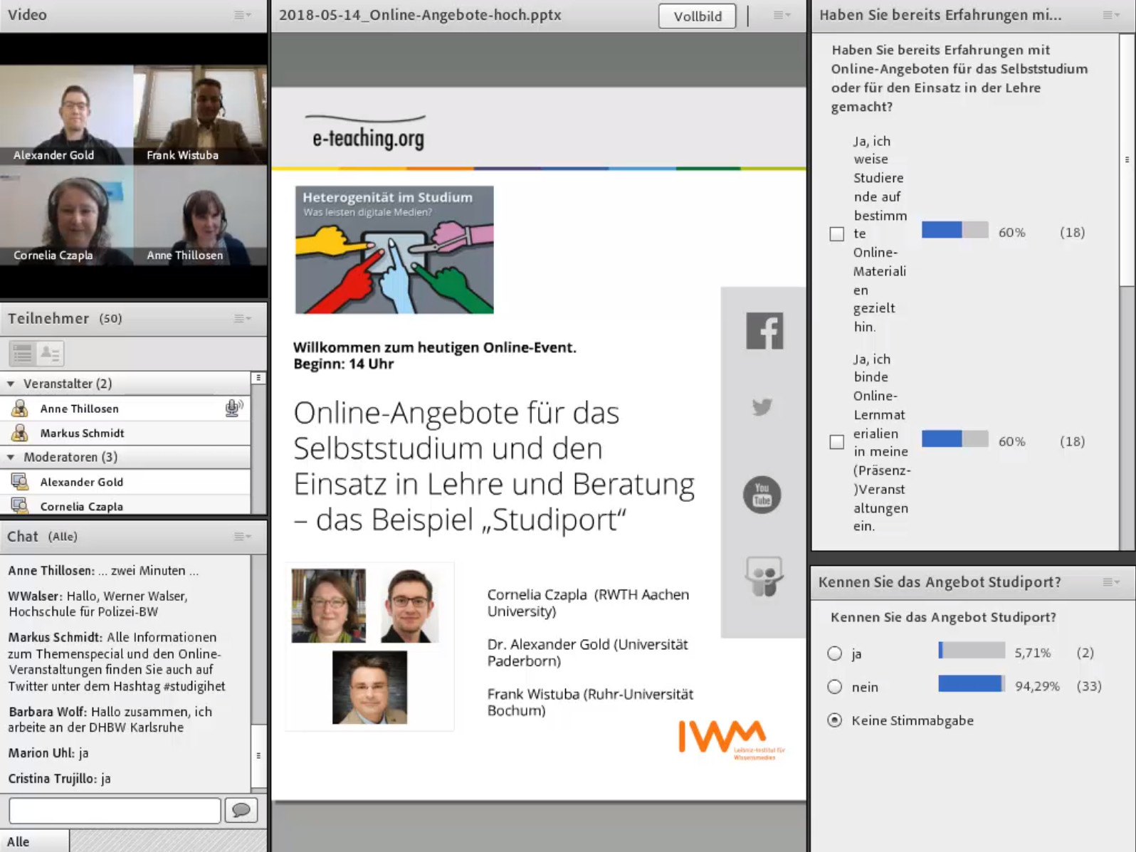The width and height of the screenshot is (1136, 852).
Task: Click the Vollbild button
Action: coord(698,16)
